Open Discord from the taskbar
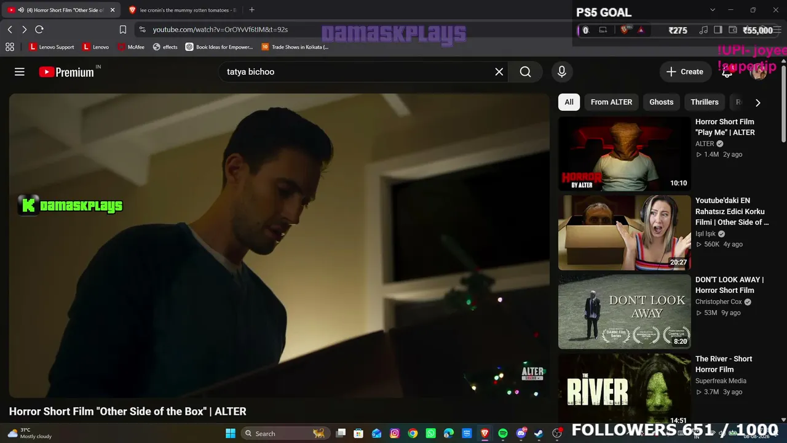Screen dimensions: 787x443 coord(521,433)
